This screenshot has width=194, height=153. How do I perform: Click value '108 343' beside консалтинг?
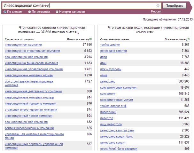coord(184,93)
